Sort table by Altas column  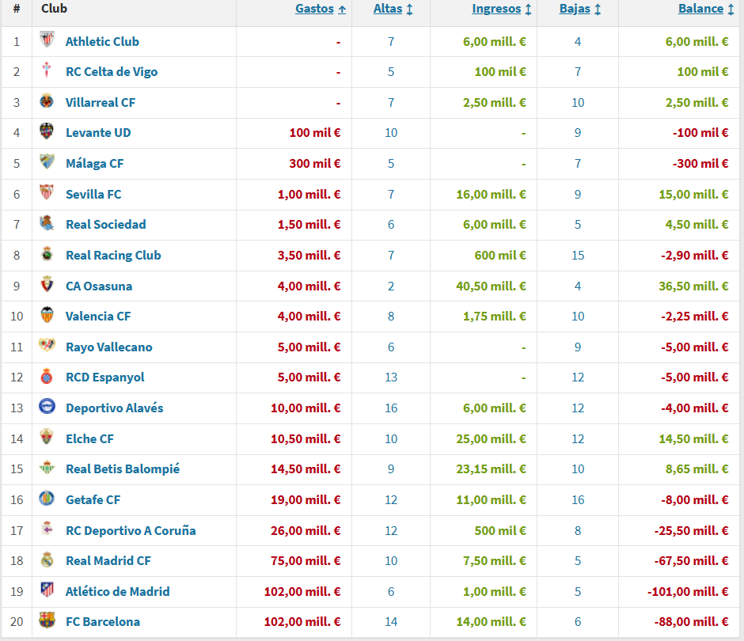[x=393, y=9]
